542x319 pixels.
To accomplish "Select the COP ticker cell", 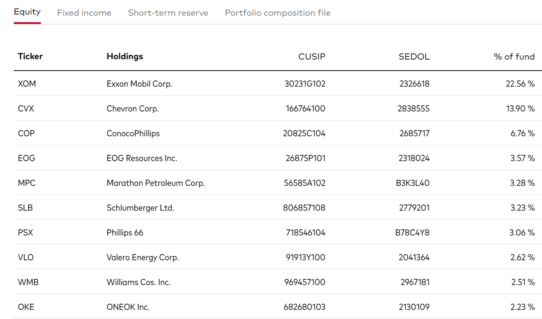I will click(x=26, y=133).
